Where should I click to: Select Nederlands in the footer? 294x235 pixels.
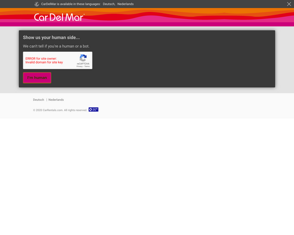[56, 100]
